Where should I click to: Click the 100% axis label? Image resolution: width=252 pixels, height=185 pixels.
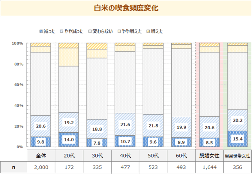coord(17,43)
